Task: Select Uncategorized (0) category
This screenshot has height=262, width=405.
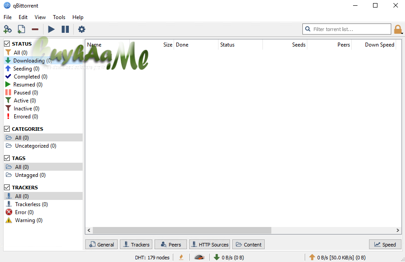Action: (x=44, y=146)
